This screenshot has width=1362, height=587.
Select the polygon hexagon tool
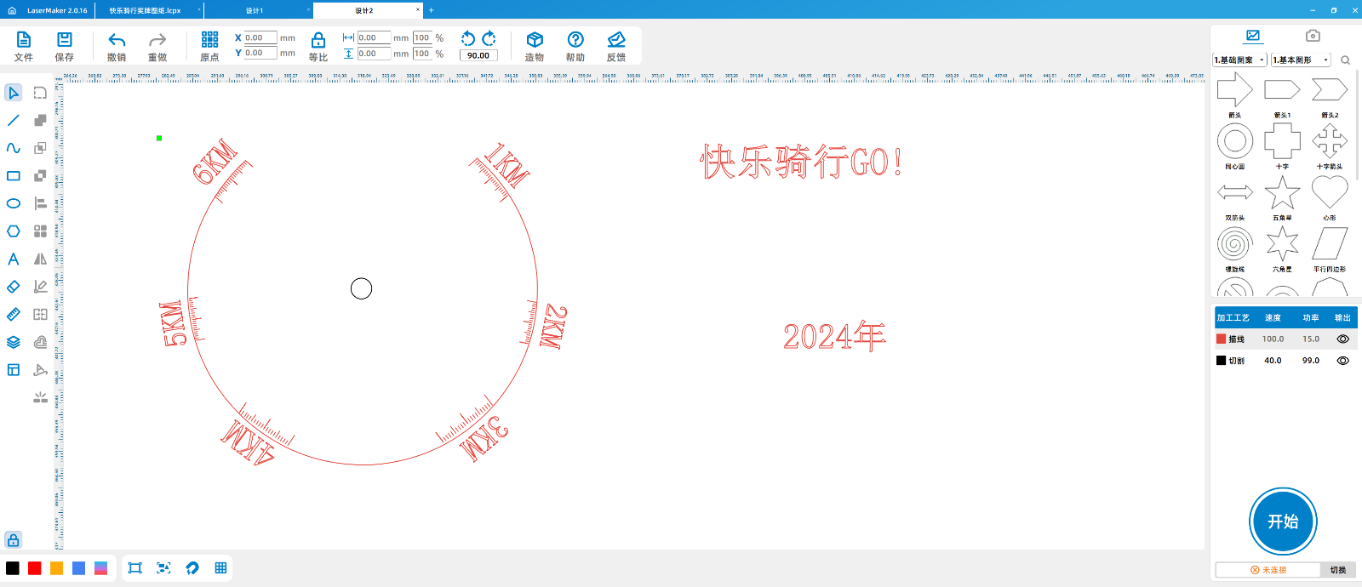[x=14, y=231]
